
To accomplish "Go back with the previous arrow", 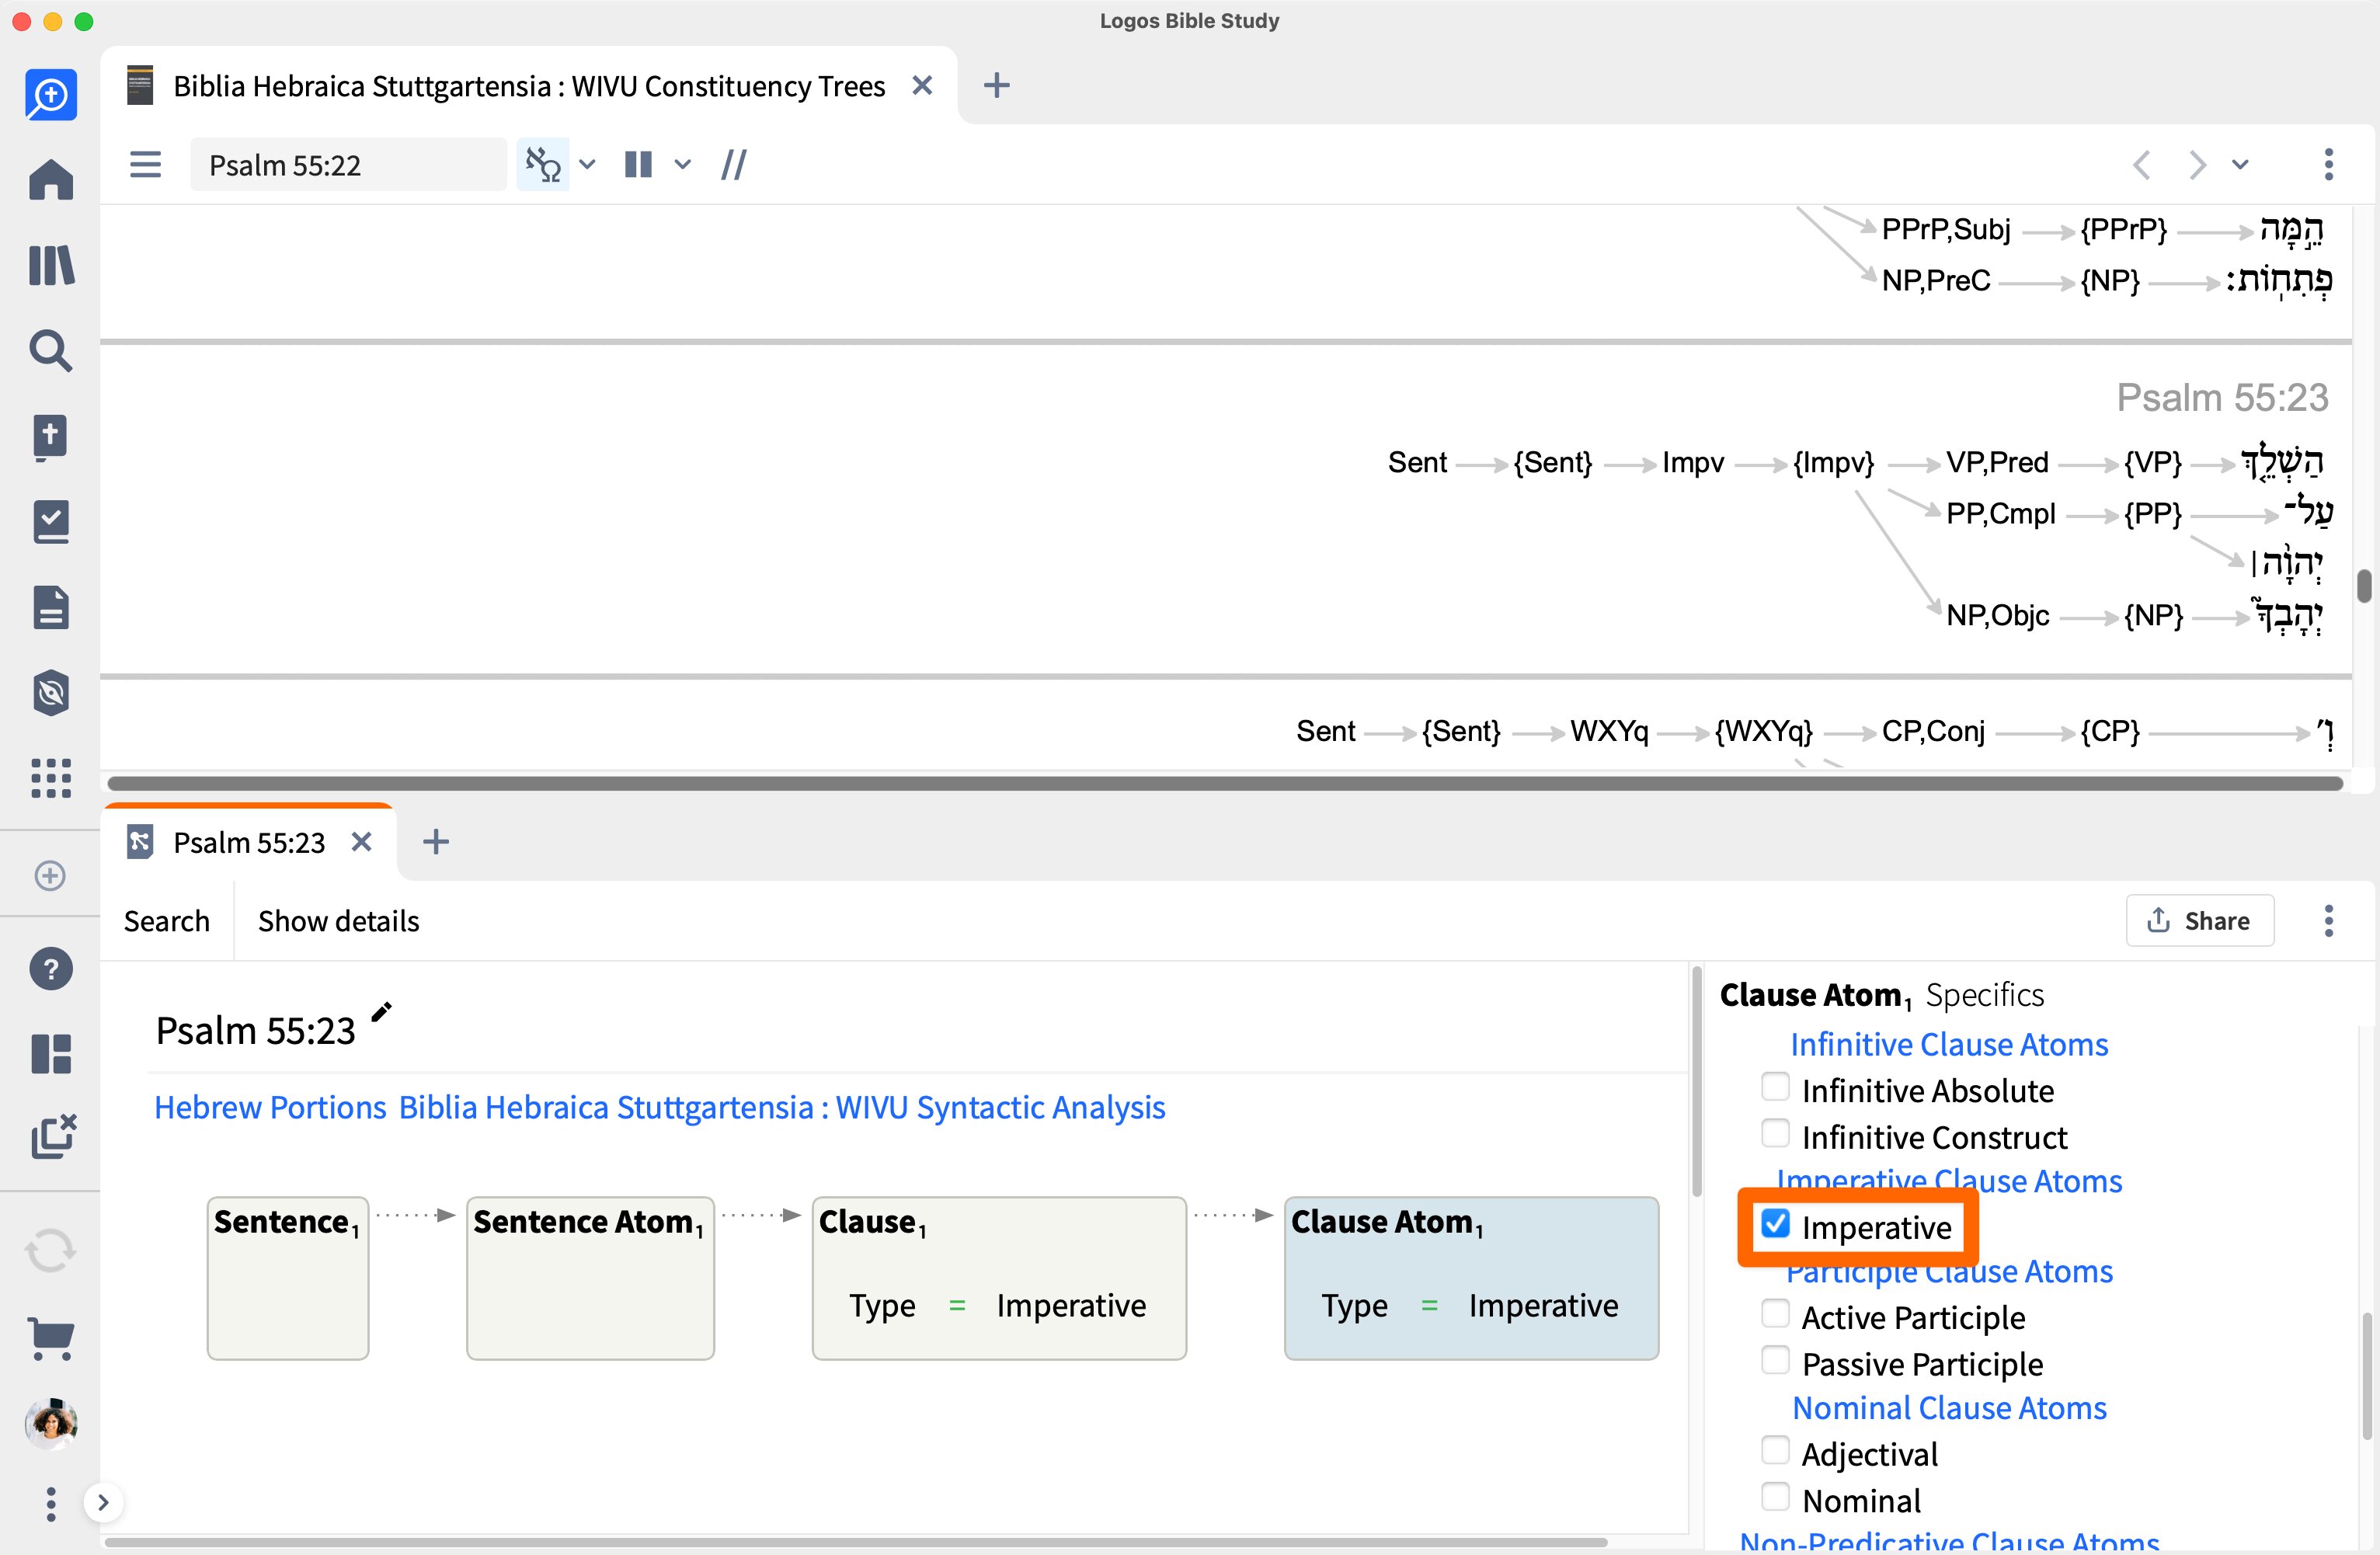I will point(2141,164).
